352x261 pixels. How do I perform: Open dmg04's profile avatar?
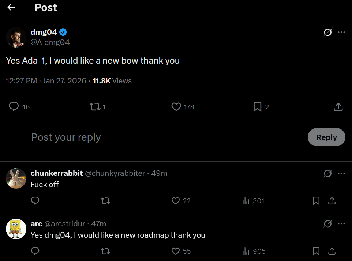click(x=16, y=37)
